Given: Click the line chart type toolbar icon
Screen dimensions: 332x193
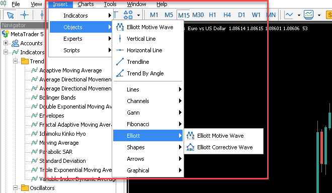Looking at the screenshot, I should (289, 15).
